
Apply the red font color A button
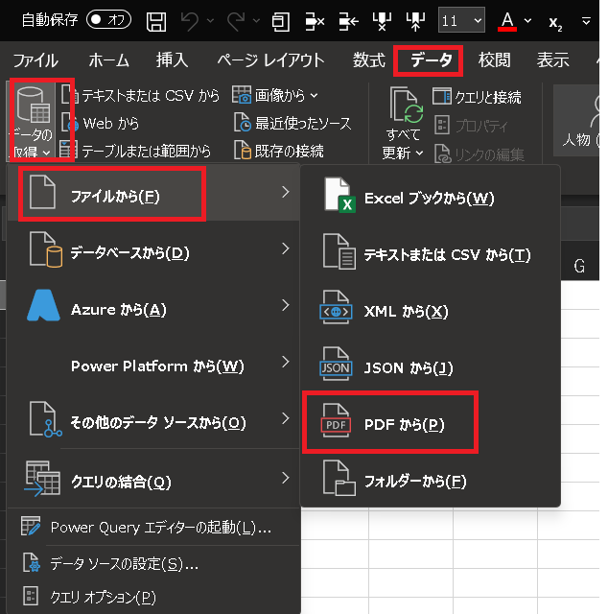click(x=507, y=21)
